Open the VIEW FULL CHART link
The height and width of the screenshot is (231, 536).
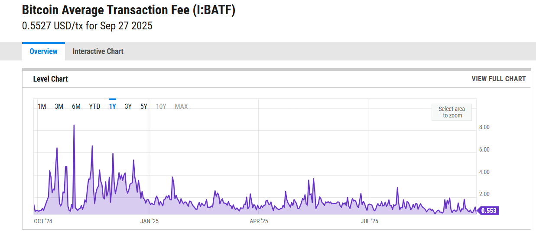pyautogui.click(x=498, y=79)
